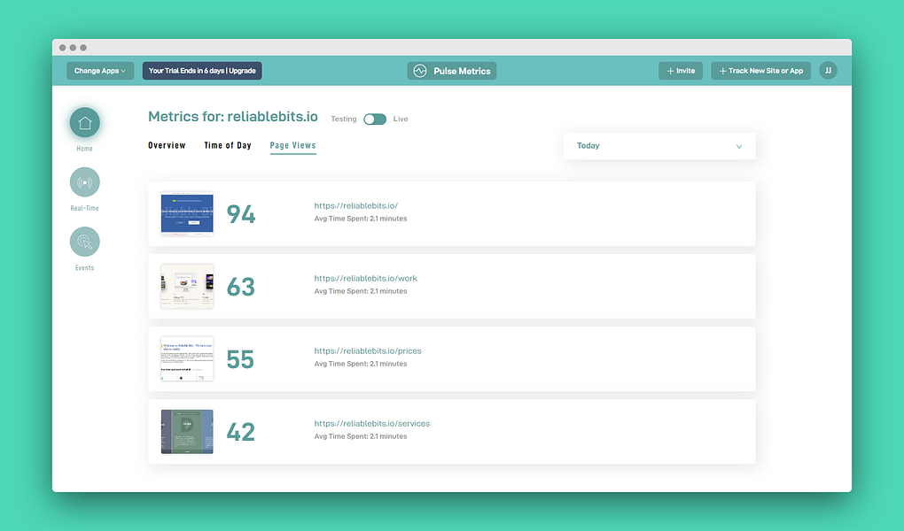Open the reliablebits.io/work page thumbnail
Image resolution: width=904 pixels, height=531 pixels.
[186, 286]
